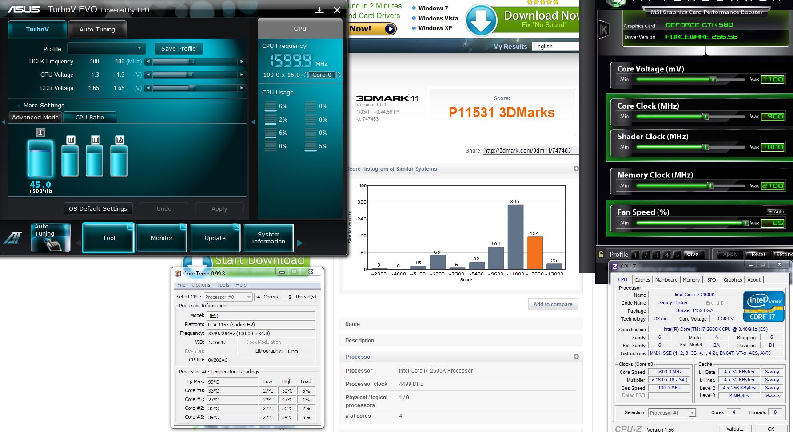Click Add to compare button
The image size is (793, 432).
tap(553, 304)
